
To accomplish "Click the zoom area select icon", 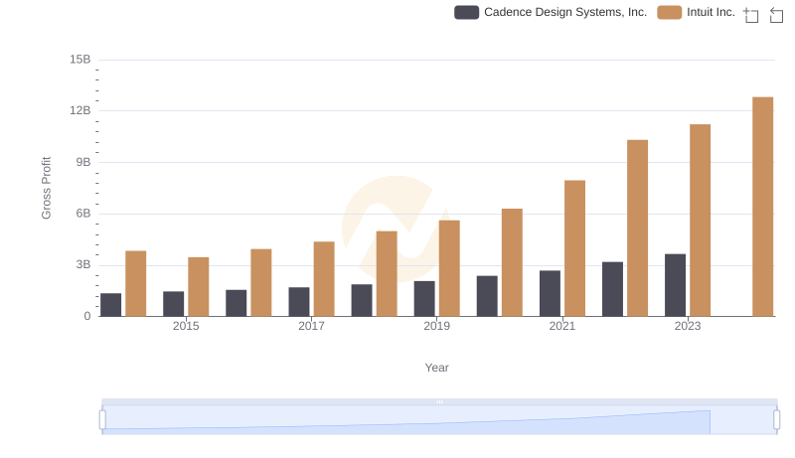I will pyautogui.click(x=751, y=15).
